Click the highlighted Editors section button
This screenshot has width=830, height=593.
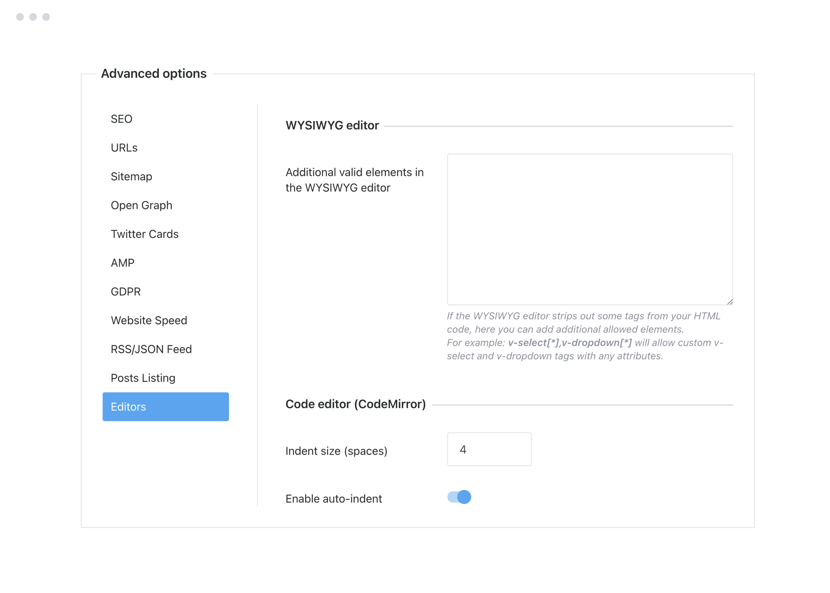[x=166, y=407]
